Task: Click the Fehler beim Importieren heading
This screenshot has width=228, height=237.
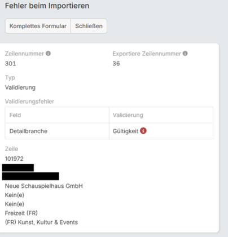Action: pyautogui.click(x=47, y=6)
